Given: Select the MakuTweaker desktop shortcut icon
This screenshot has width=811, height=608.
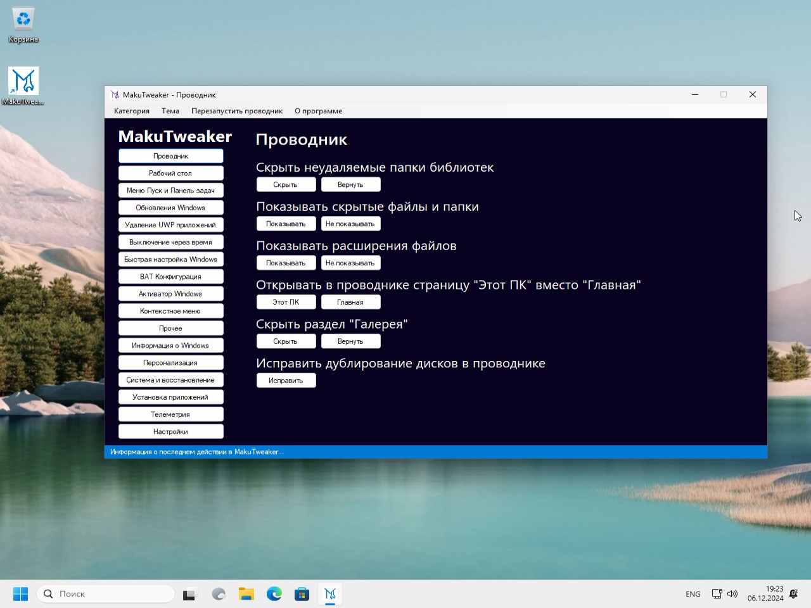Looking at the screenshot, I should (23, 86).
